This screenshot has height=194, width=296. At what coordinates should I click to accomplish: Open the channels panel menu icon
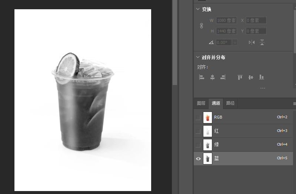click(295, 103)
